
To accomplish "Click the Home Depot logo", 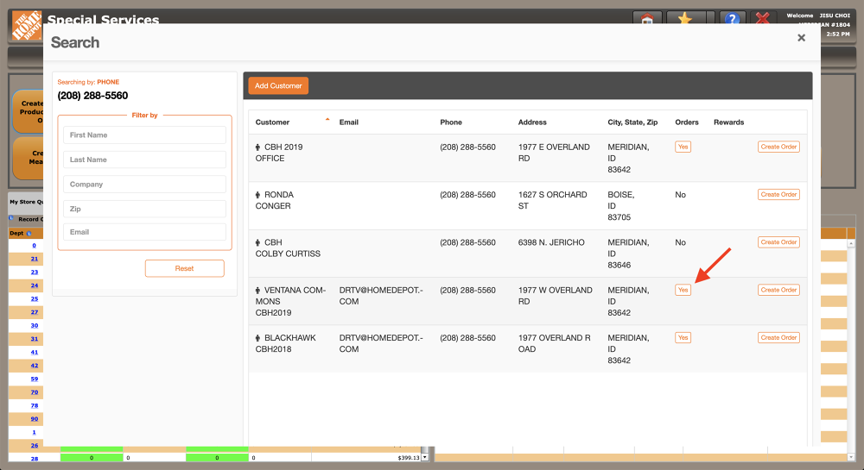I will 26,26.
